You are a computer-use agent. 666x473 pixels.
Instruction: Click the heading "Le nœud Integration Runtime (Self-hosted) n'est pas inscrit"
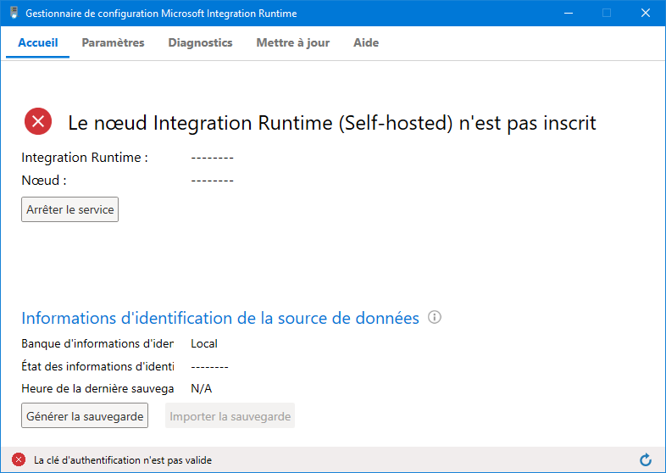[332, 123]
